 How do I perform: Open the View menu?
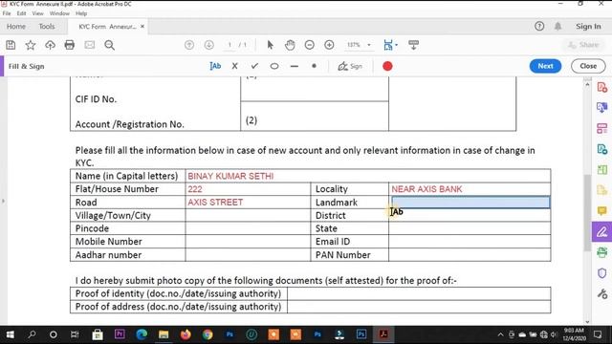coord(38,13)
